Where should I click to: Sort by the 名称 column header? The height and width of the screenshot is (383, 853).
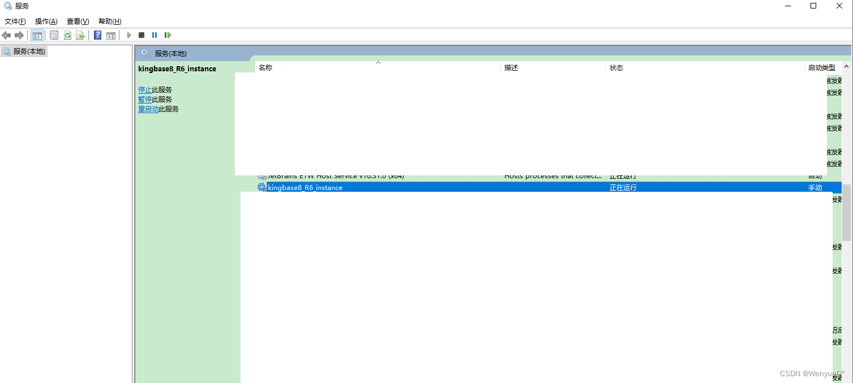point(378,67)
